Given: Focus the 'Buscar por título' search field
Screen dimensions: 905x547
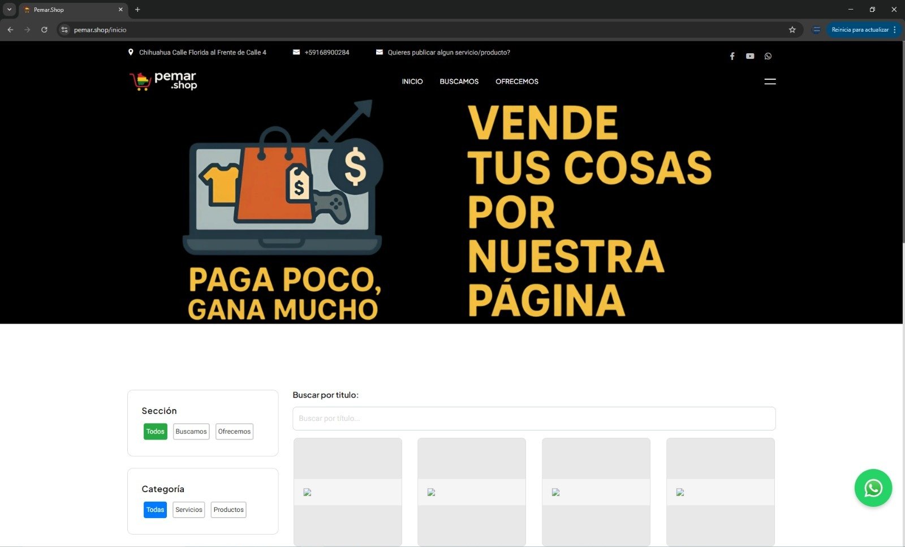Looking at the screenshot, I should [x=533, y=419].
